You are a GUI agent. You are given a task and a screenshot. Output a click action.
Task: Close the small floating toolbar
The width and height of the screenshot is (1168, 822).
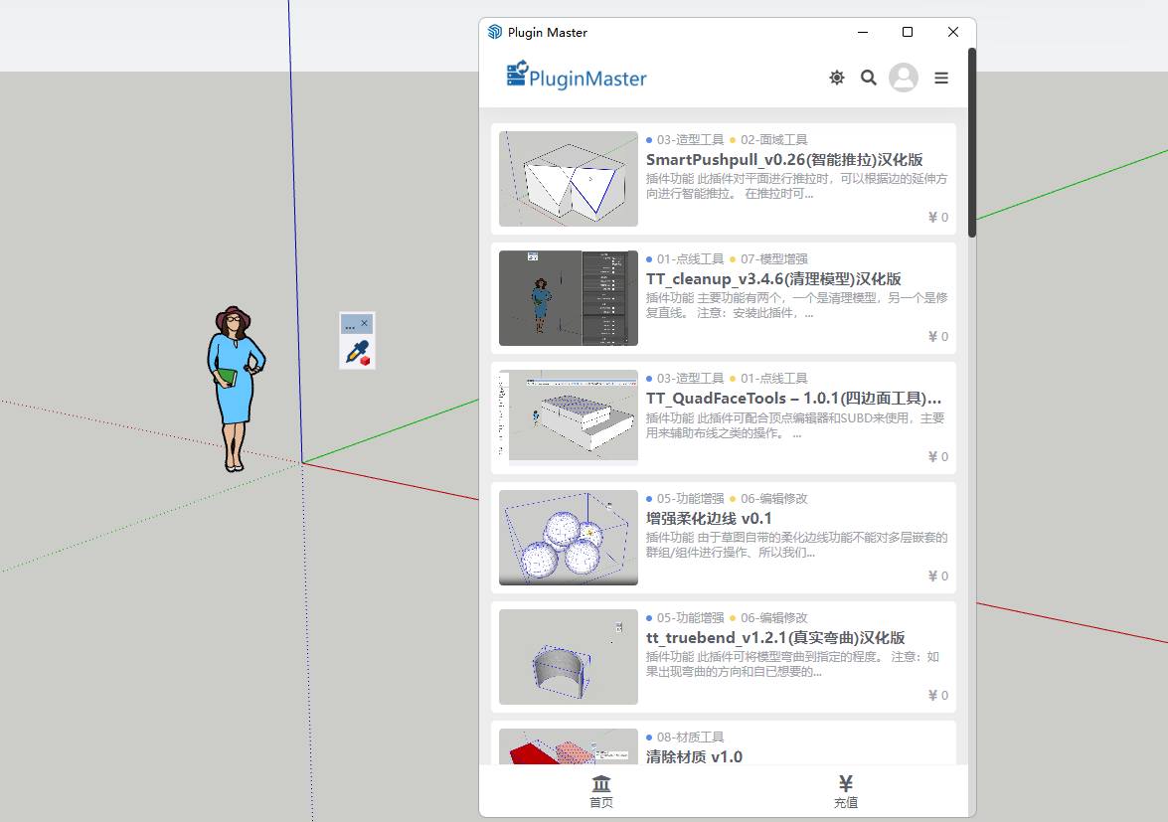tap(365, 324)
